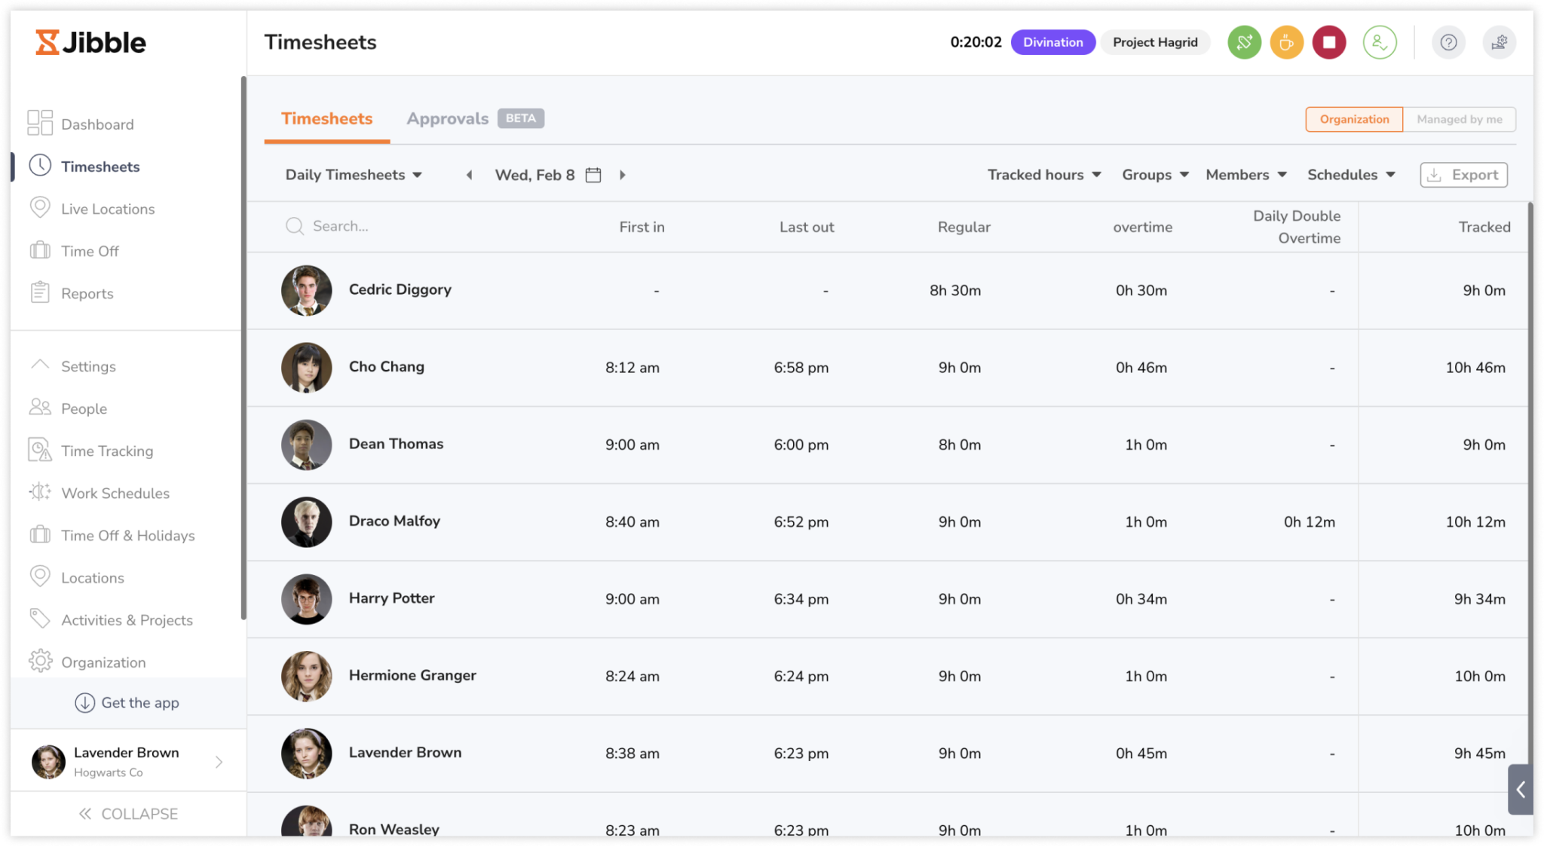Open Work Schedules in sidebar
1544x847 pixels.
(x=115, y=493)
